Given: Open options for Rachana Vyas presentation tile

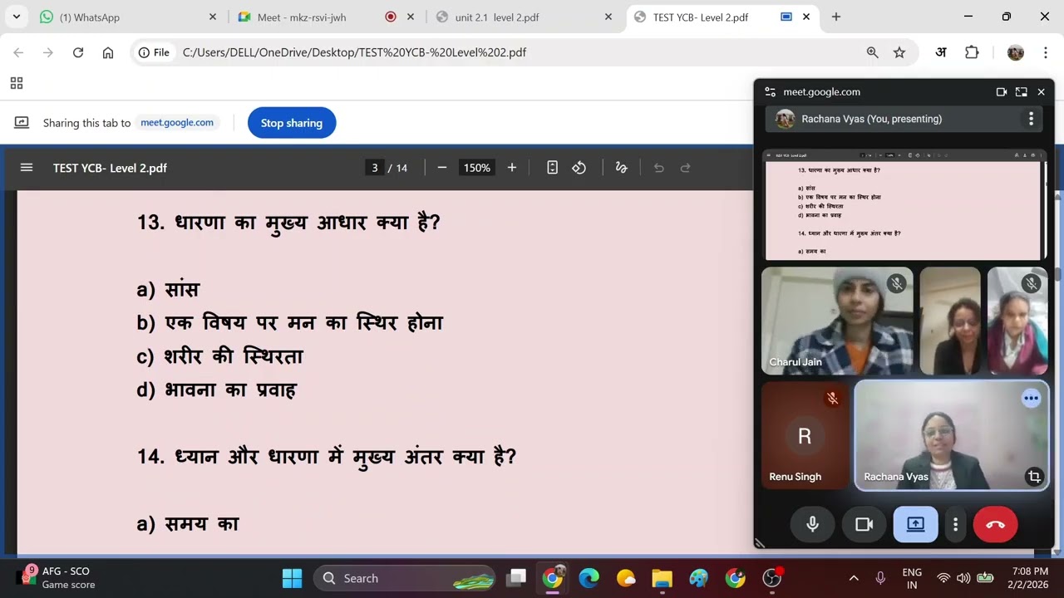Looking at the screenshot, I should pos(1031,119).
